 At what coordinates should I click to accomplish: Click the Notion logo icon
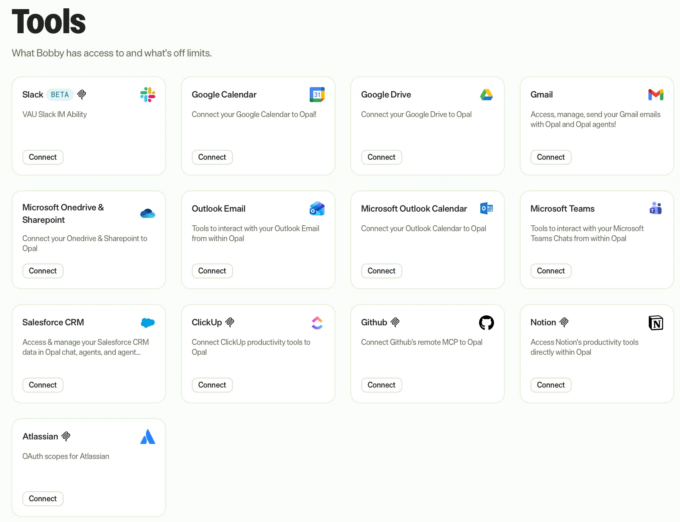(656, 322)
